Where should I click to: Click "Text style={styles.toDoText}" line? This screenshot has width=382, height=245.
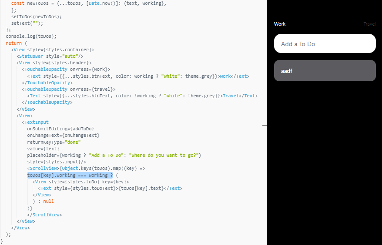point(110,189)
